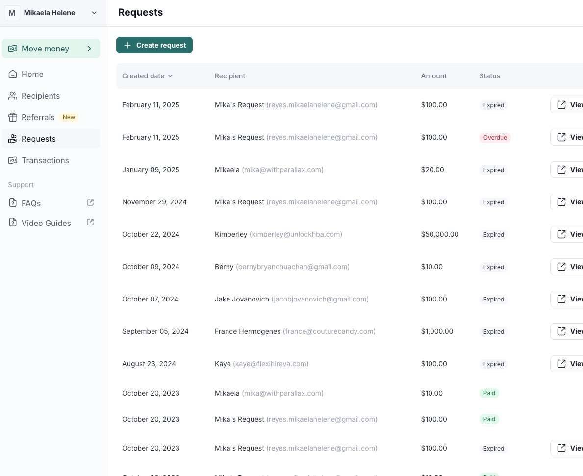Image resolution: width=583 pixels, height=476 pixels.
Task: Open the Mikaela Helene account dropdown
Action: (x=94, y=13)
